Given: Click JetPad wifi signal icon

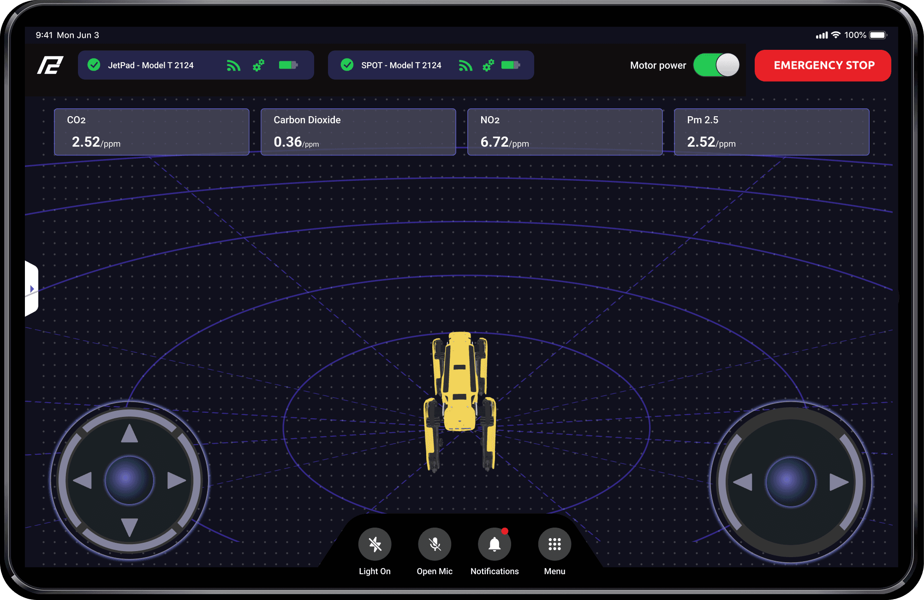Looking at the screenshot, I should (233, 65).
